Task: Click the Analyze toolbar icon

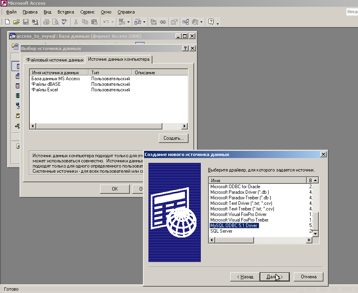Action: click(x=138, y=22)
